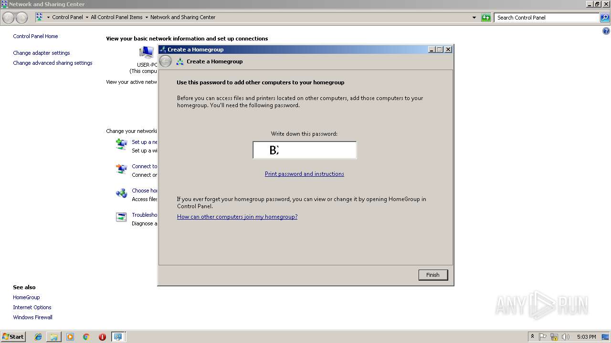Image resolution: width=611 pixels, height=343 pixels.
Task: Open the Print password and instructions link
Action: coord(305,174)
